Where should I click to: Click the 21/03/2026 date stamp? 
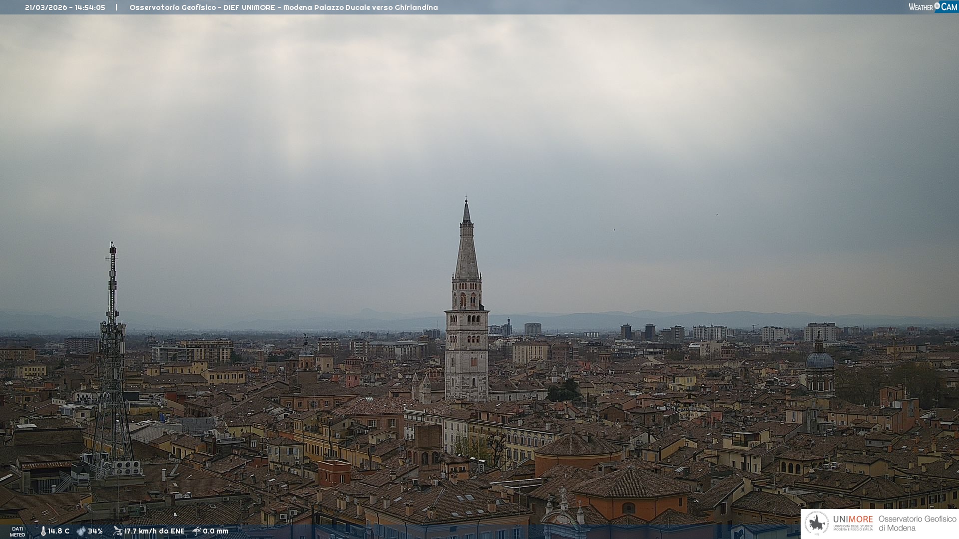click(x=45, y=7)
